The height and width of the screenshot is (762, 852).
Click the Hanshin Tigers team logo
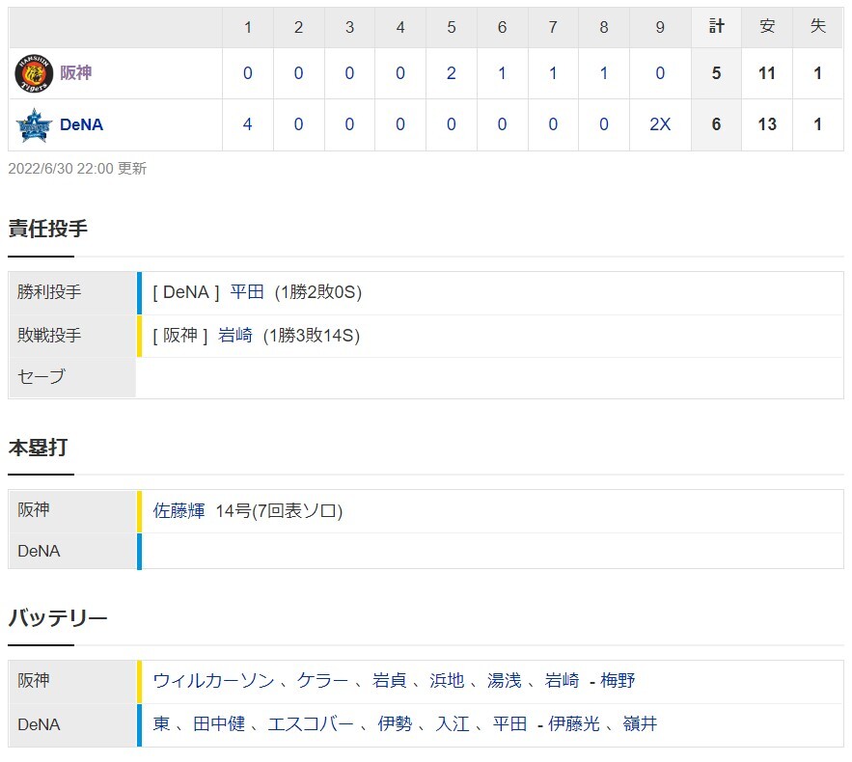click(34, 73)
